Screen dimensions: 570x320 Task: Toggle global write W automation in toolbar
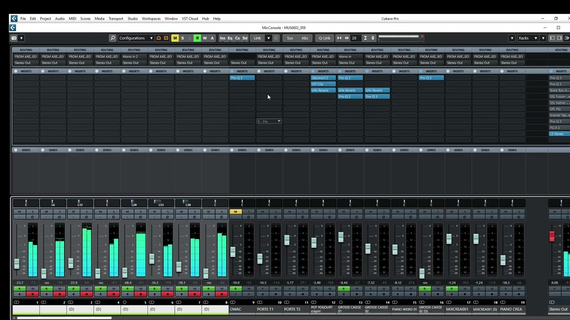205,38
